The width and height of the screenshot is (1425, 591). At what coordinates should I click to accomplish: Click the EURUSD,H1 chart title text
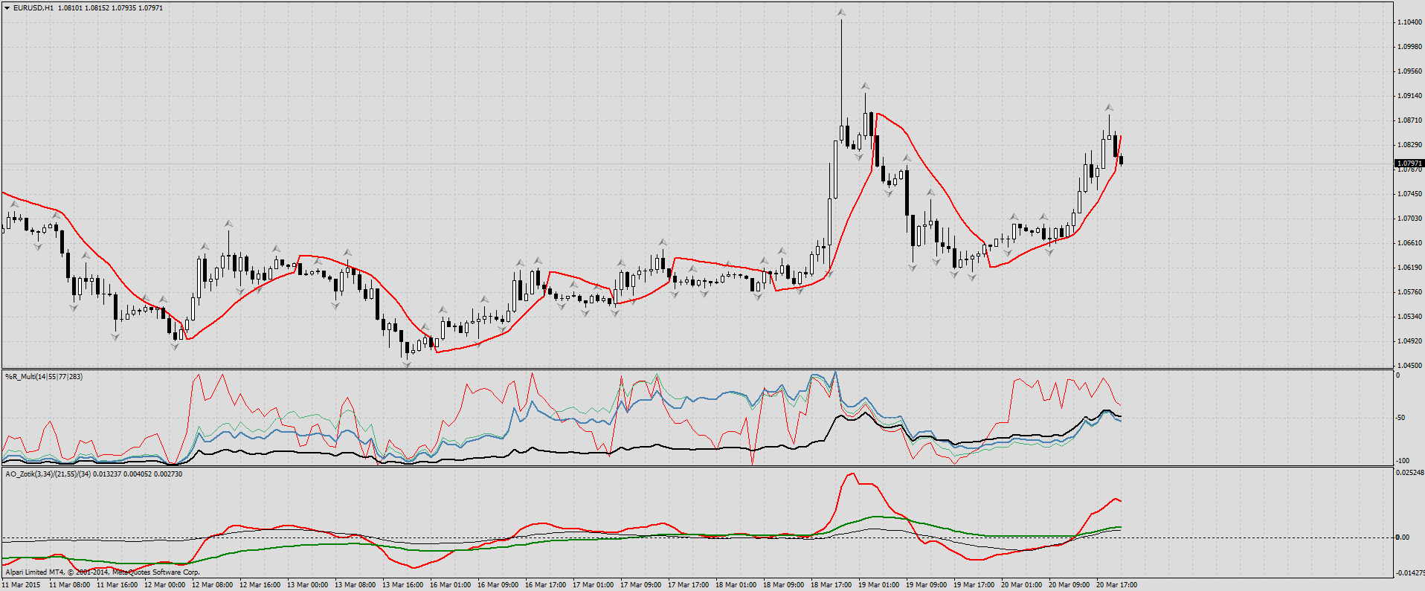point(33,7)
